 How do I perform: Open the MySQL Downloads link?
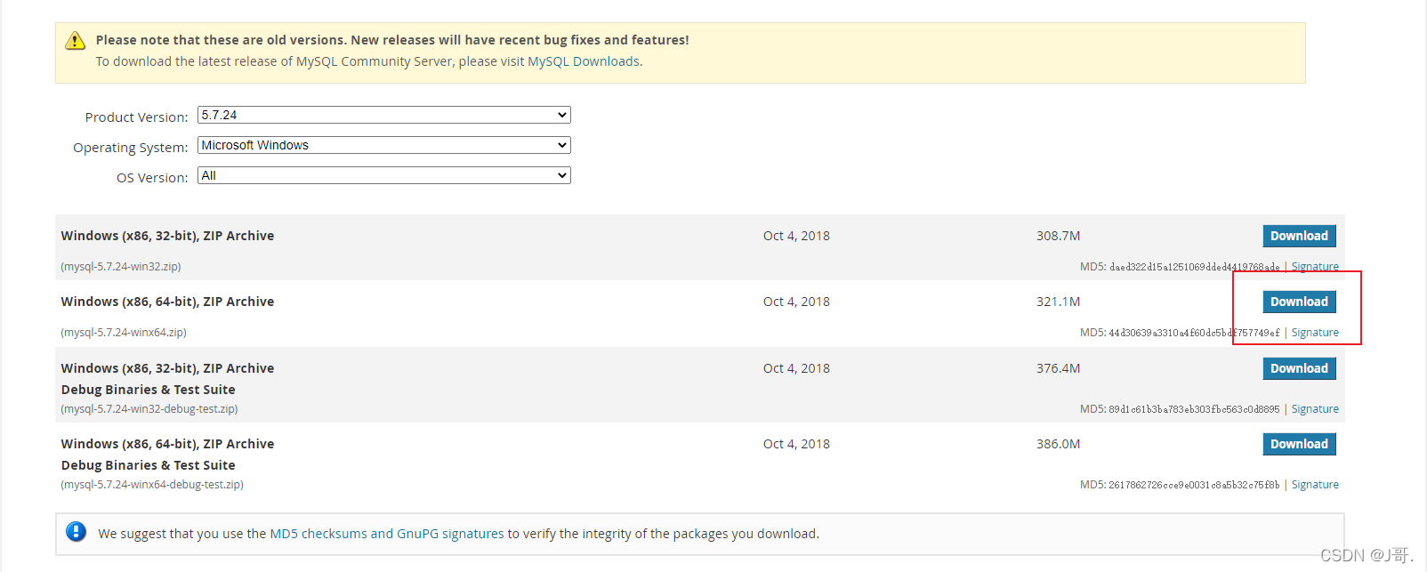click(x=584, y=61)
